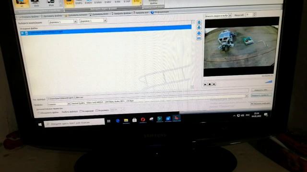Open the notification center in the tray

266,115
